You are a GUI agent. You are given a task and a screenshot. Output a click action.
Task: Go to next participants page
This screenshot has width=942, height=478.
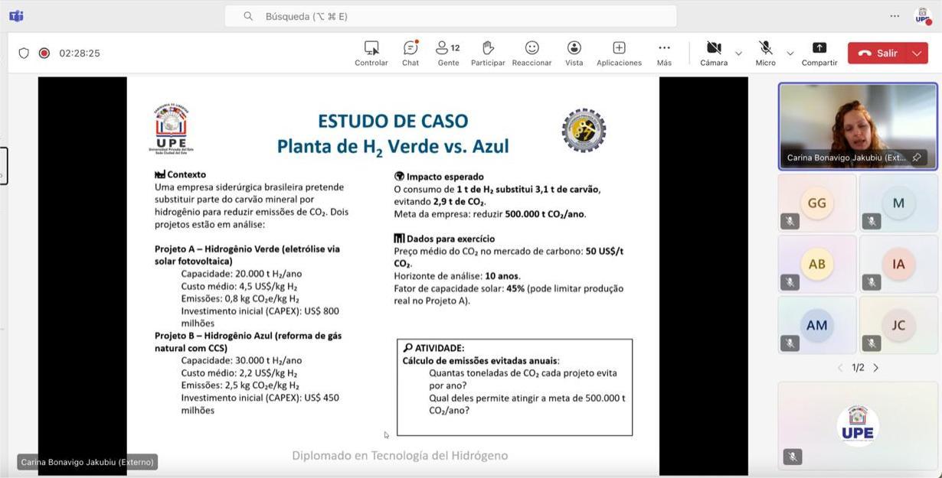(x=876, y=368)
